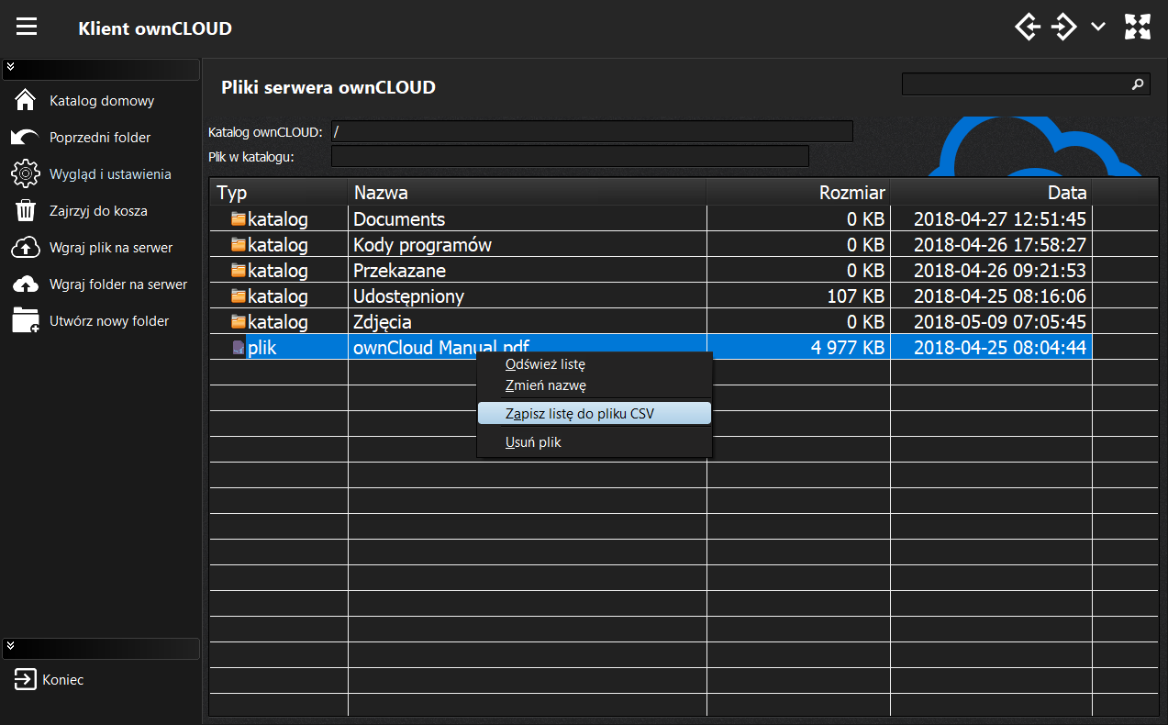Open Wygląd i ustawienia
The image size is (1168, 725).
(x=110, y=174)
